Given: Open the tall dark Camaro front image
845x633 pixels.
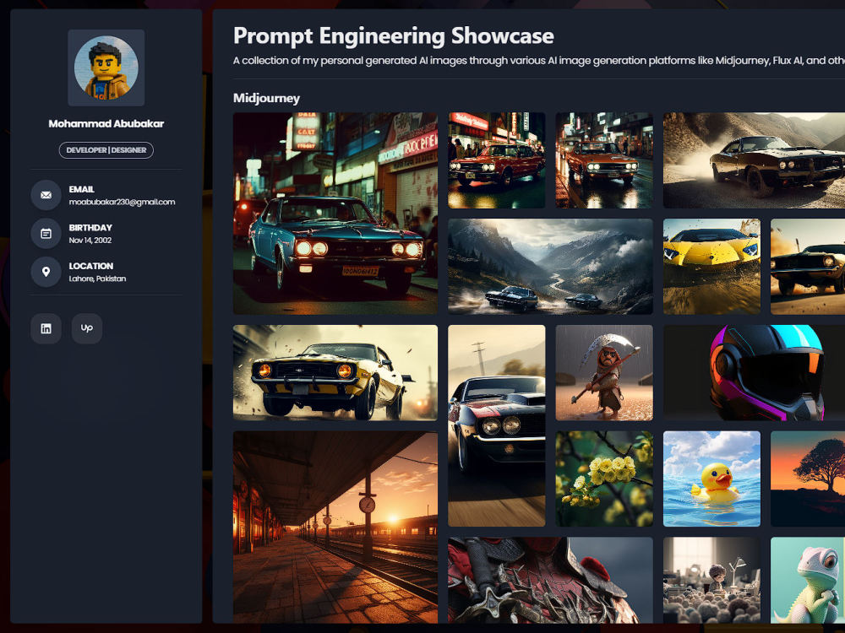Looking at the screenshot, I should pos(496,425).
